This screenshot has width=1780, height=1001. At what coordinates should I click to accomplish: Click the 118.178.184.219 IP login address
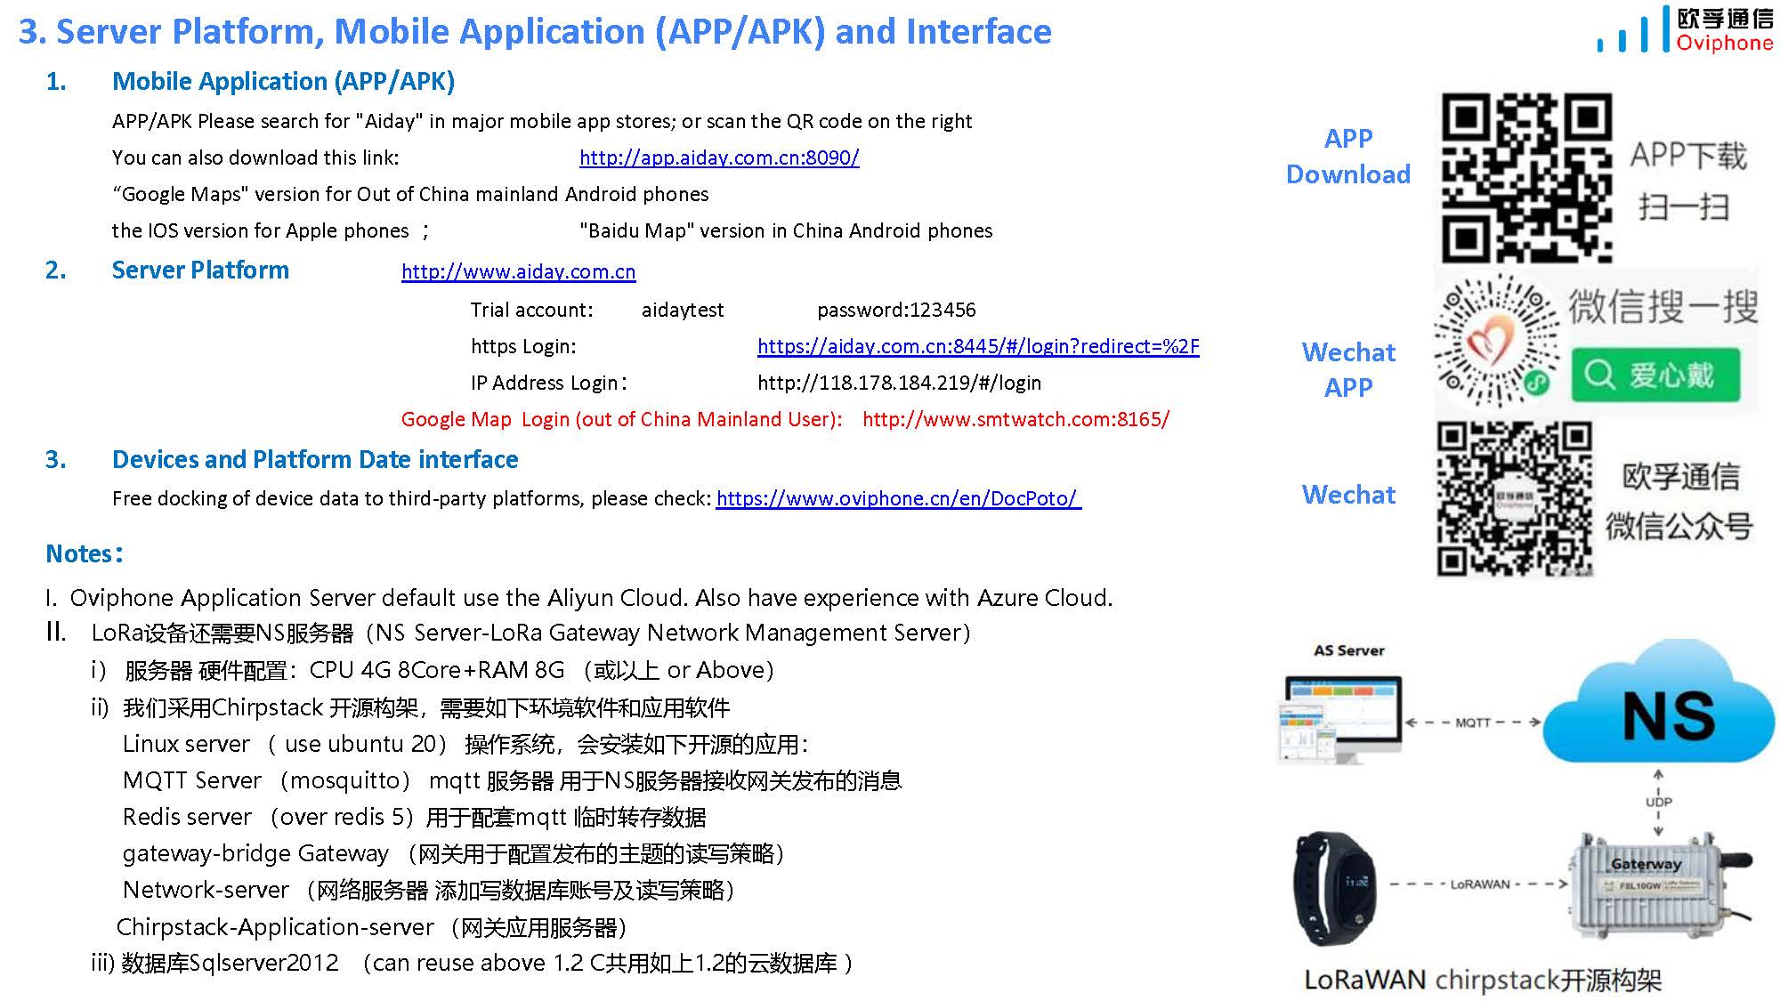(899, 383)
